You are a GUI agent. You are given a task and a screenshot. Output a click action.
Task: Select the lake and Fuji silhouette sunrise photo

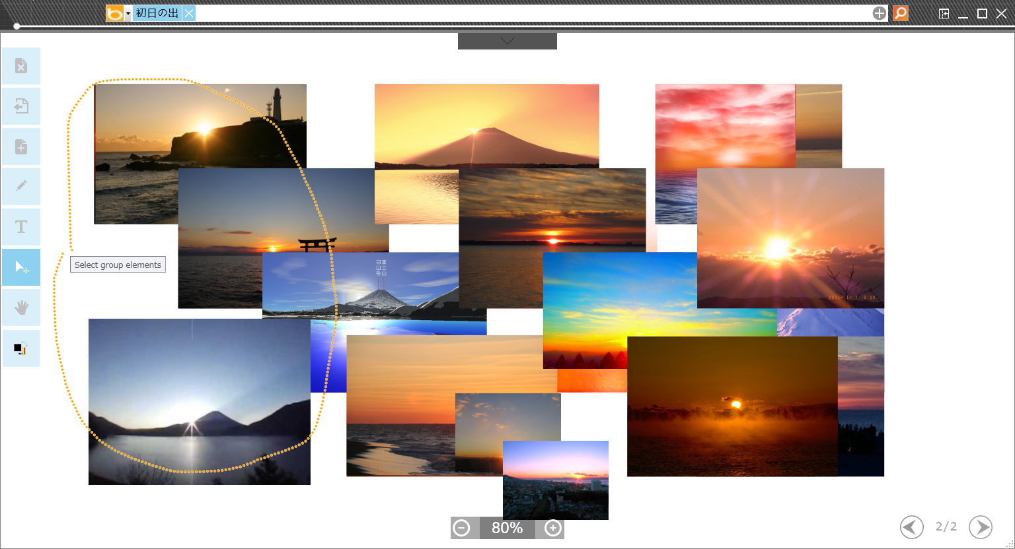pyautogui.click(x=200, y=402)
